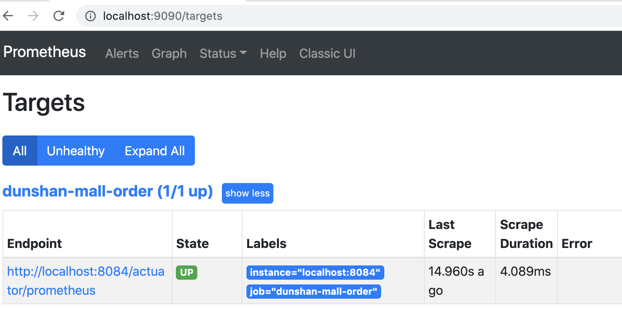
Task: Switch to Classic UI
Action: point(327,53)
